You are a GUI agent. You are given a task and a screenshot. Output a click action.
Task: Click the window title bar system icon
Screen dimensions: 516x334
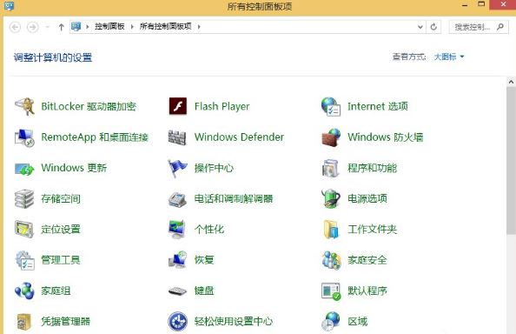pos(9,5)
